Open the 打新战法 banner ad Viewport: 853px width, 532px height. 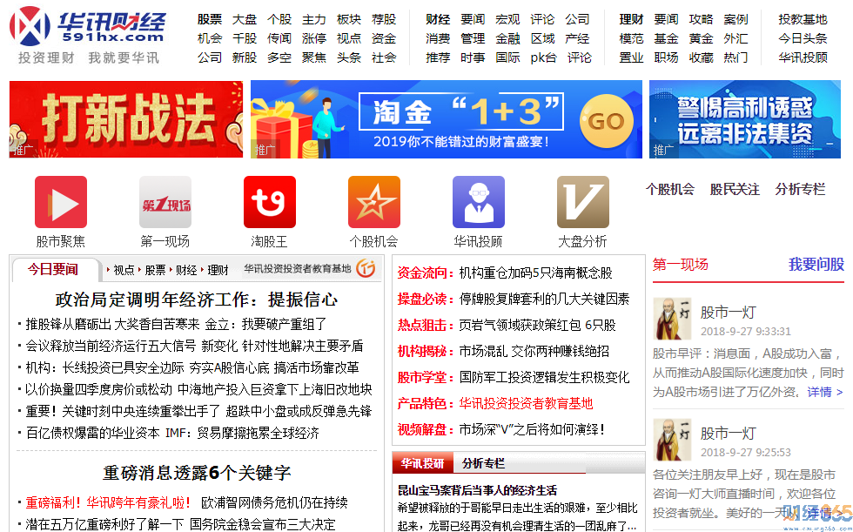click(126, 119)
